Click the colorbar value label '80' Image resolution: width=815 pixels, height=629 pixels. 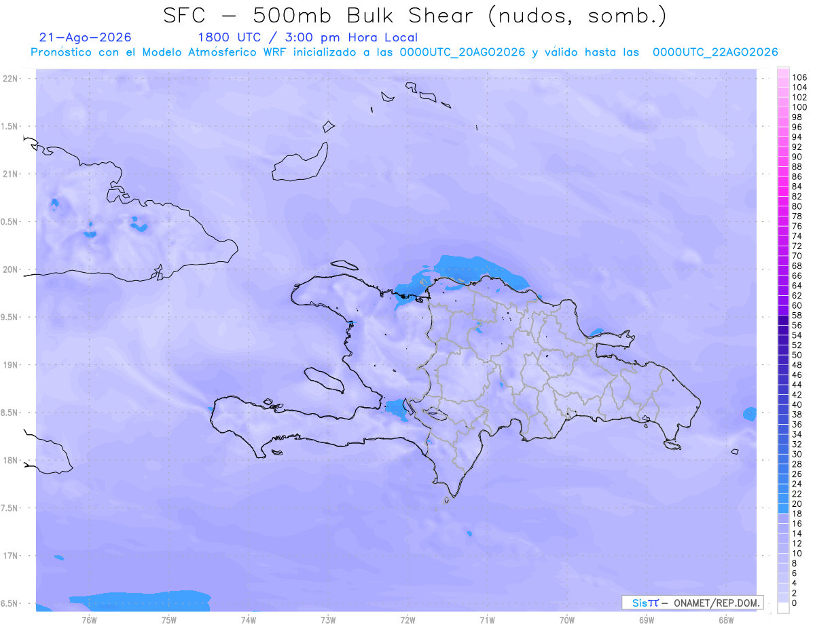coord(797,206)
